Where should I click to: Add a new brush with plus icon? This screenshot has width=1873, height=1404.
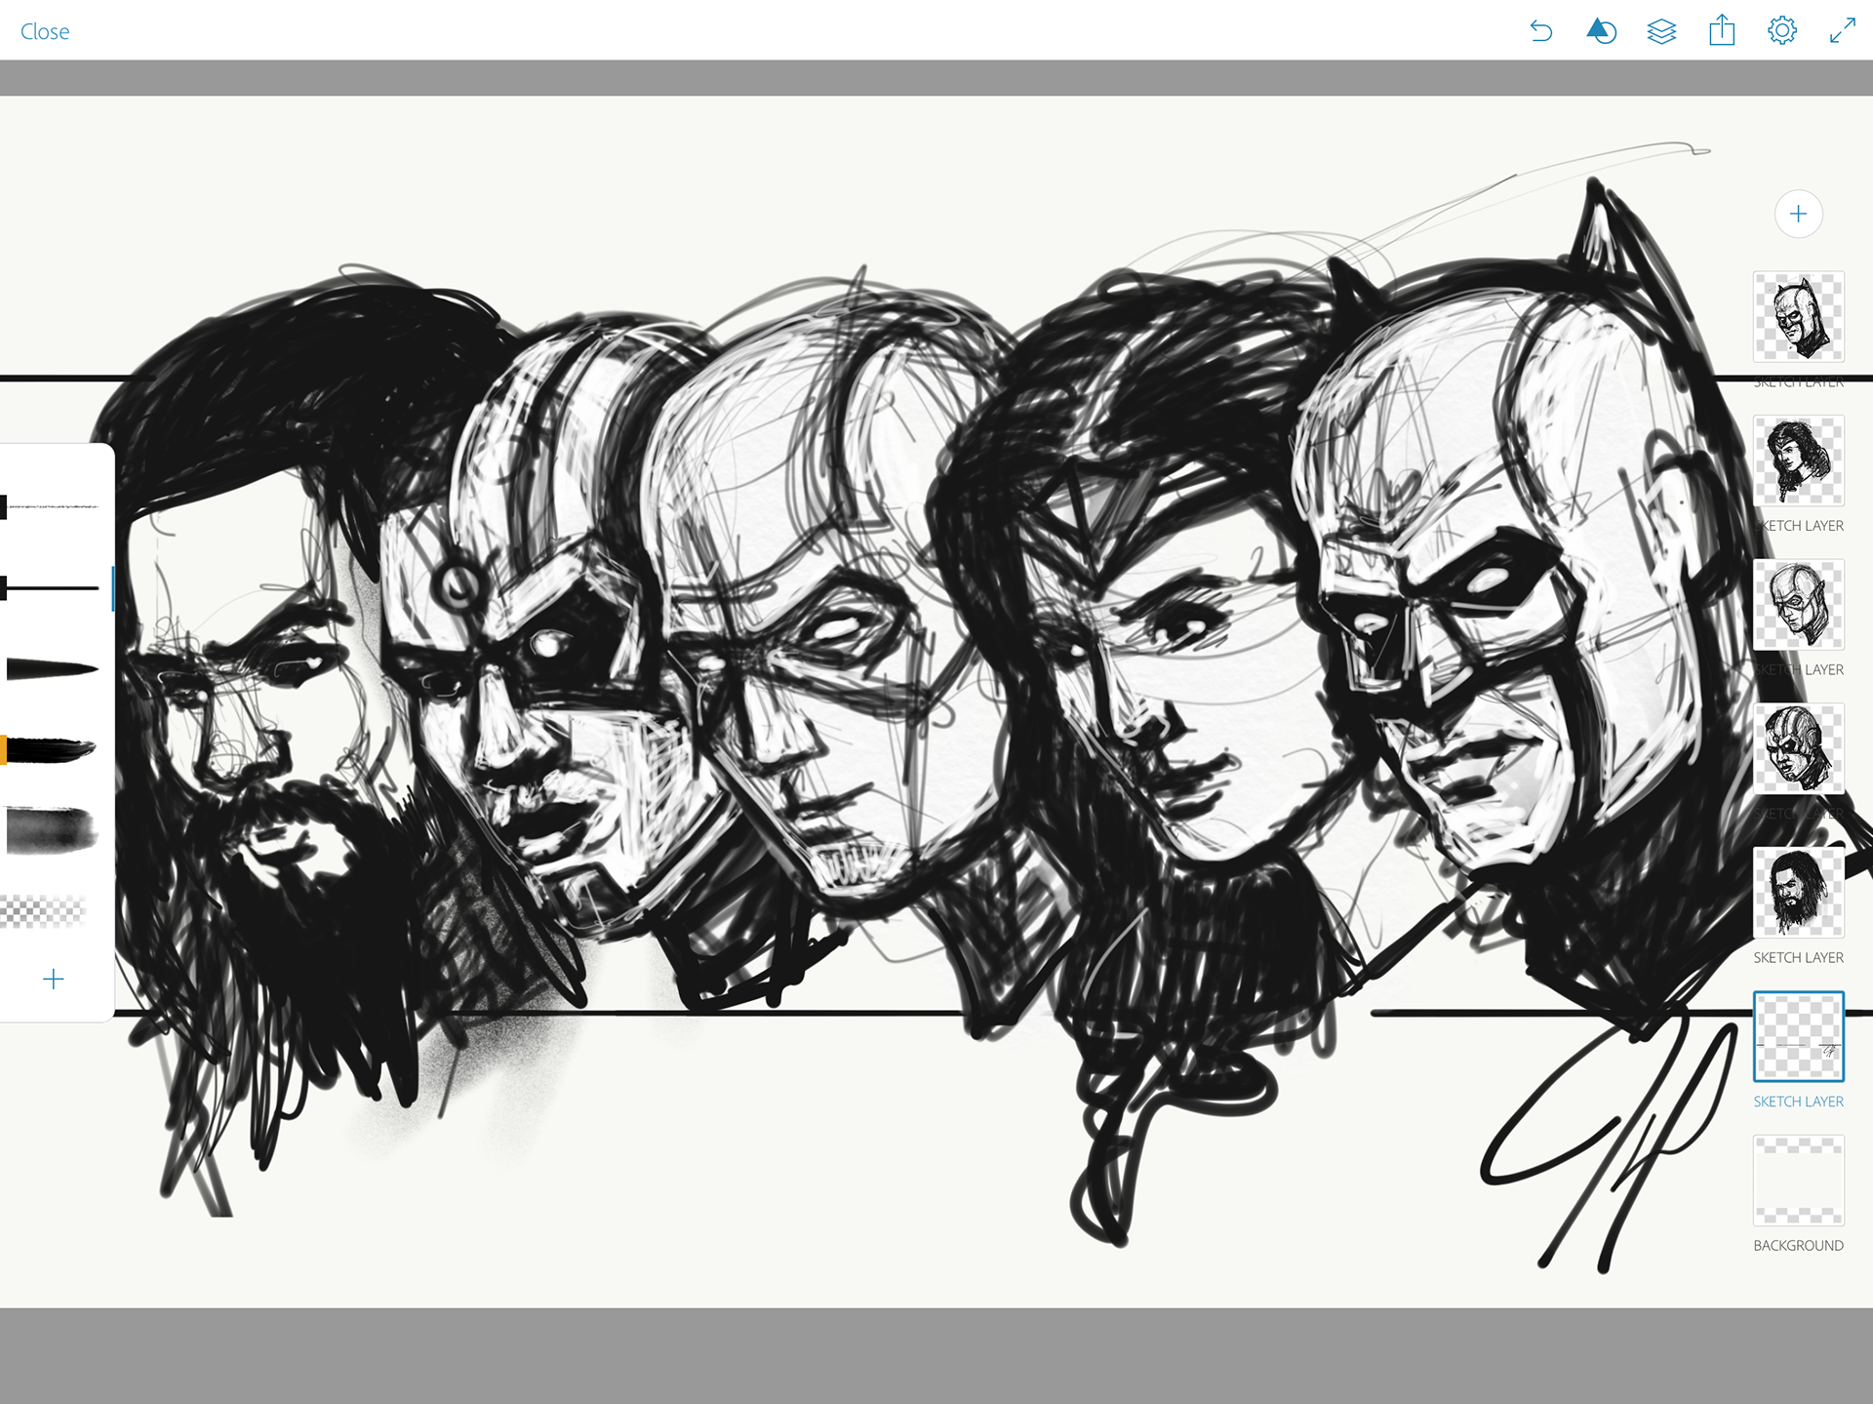54,979
